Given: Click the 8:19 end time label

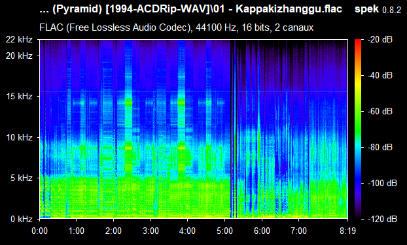Looking at the screenshot, I should pos(347,231).
